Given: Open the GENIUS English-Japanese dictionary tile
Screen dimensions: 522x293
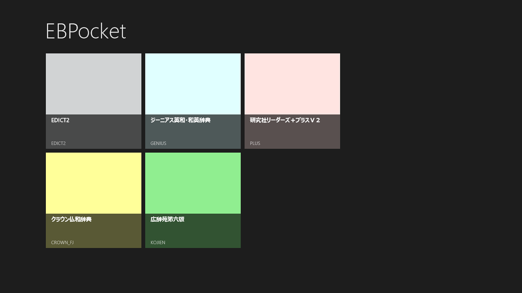Looking at the screenshot, I should click(192, 100).
